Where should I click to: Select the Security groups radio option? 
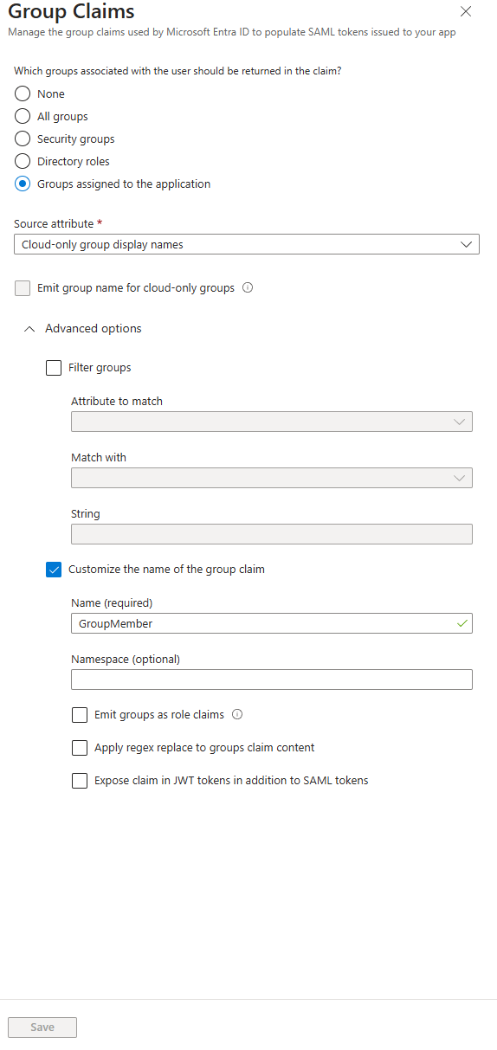[23, 138]
